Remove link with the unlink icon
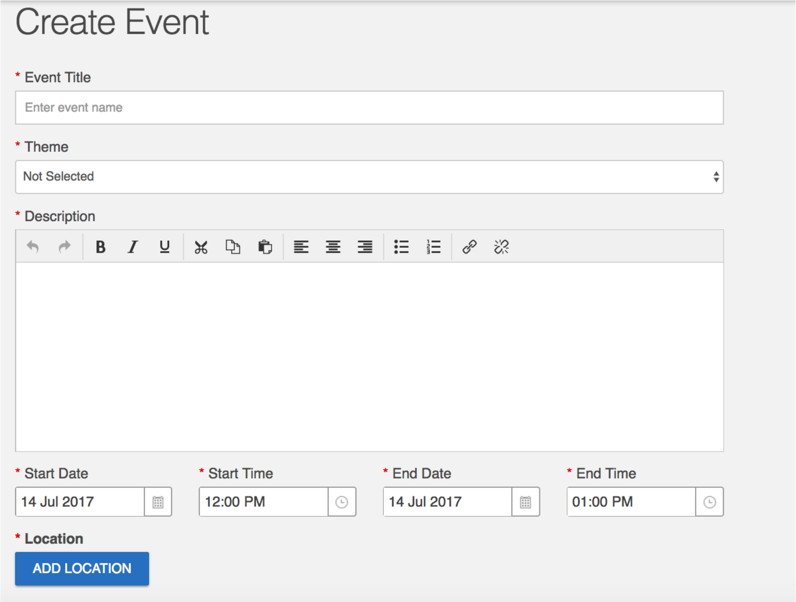796x602 pixels. click(x=501, y=247)
